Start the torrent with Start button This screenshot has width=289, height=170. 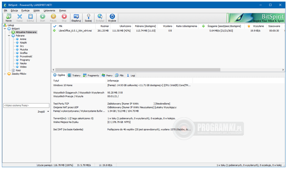(x=43, y=18)
